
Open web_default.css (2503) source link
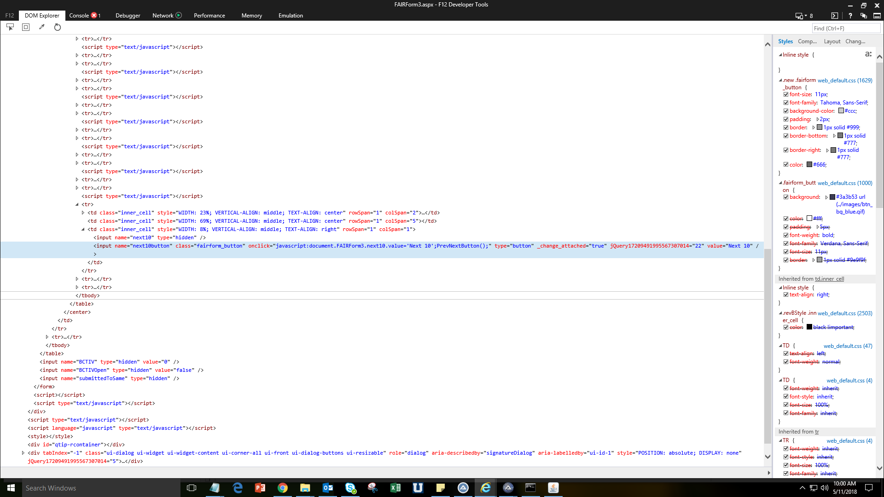[845, 313]
